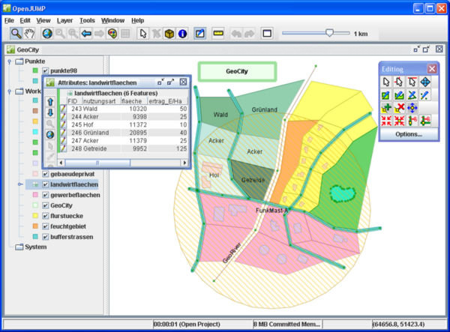
Task: Close the Editing toolbox
Action: 432,69
